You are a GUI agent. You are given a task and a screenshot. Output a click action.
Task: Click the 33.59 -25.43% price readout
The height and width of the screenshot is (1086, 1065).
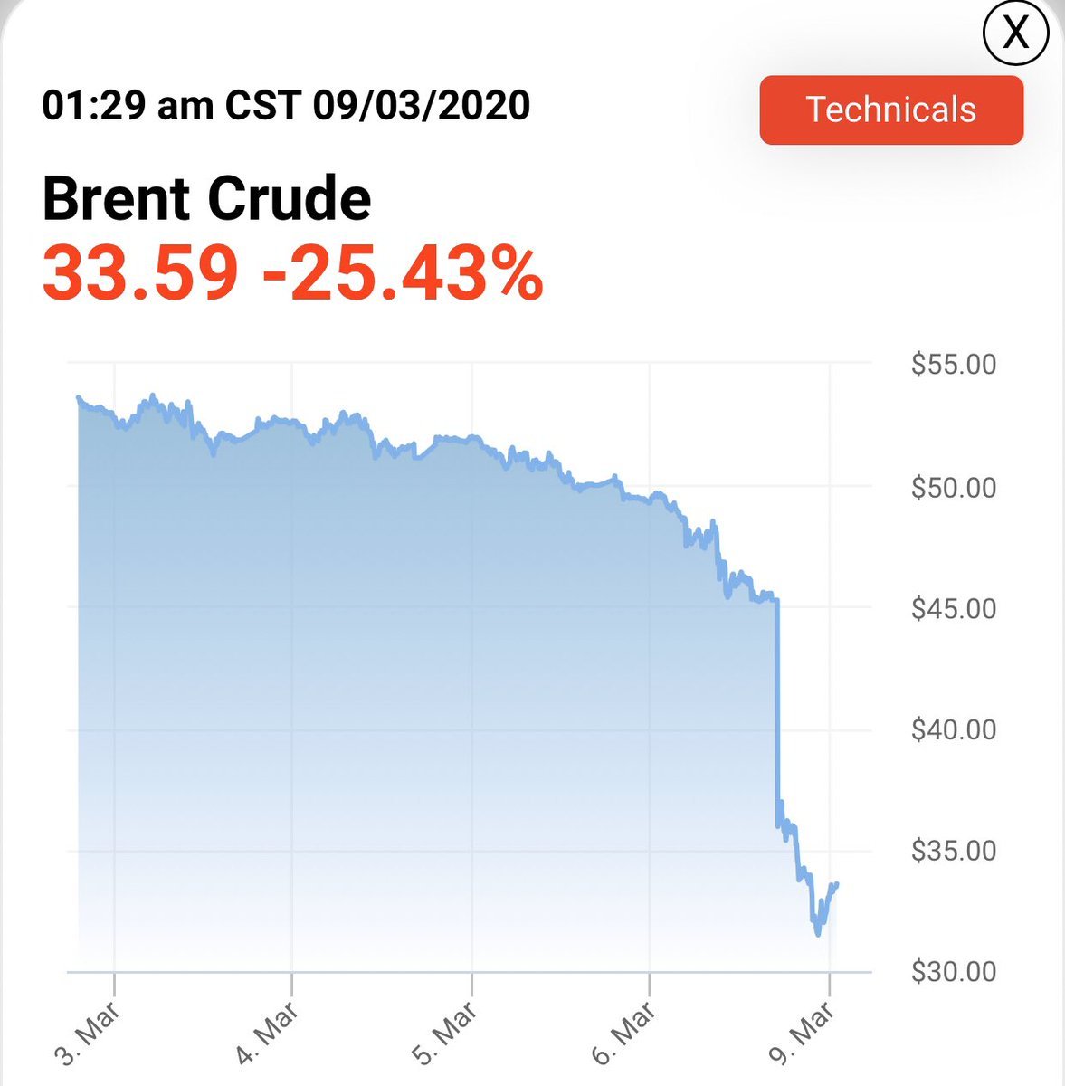(293, 273)
